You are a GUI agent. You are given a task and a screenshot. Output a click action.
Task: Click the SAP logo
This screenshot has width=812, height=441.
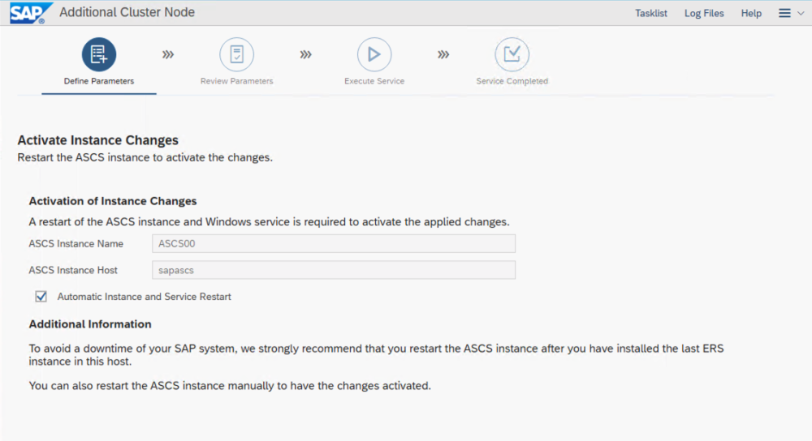[x=27, y=13]
